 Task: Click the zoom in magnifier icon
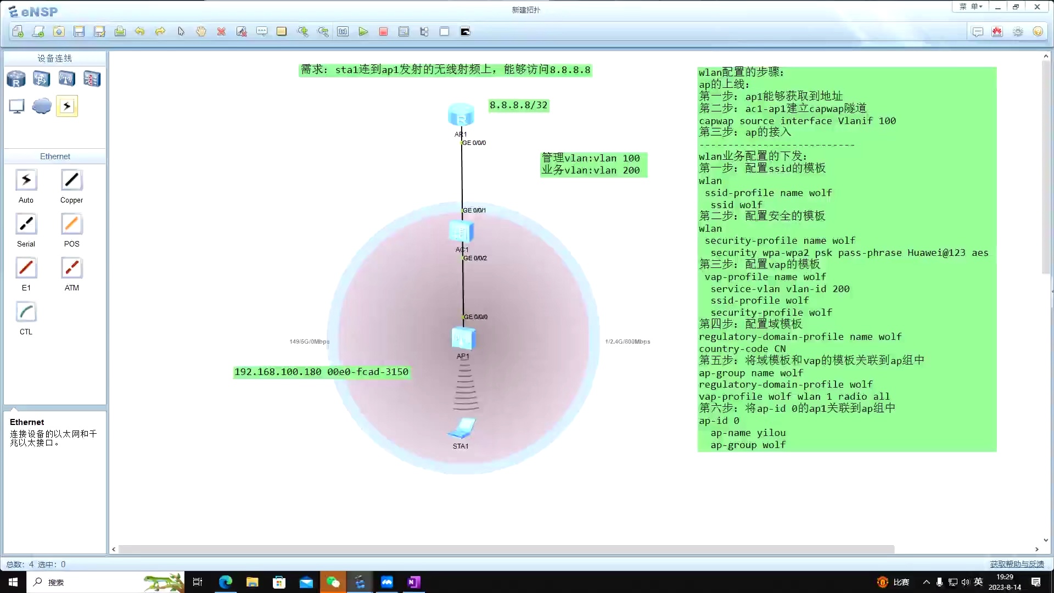302,32
